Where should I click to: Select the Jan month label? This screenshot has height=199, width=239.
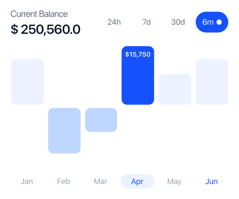point(27,182)
